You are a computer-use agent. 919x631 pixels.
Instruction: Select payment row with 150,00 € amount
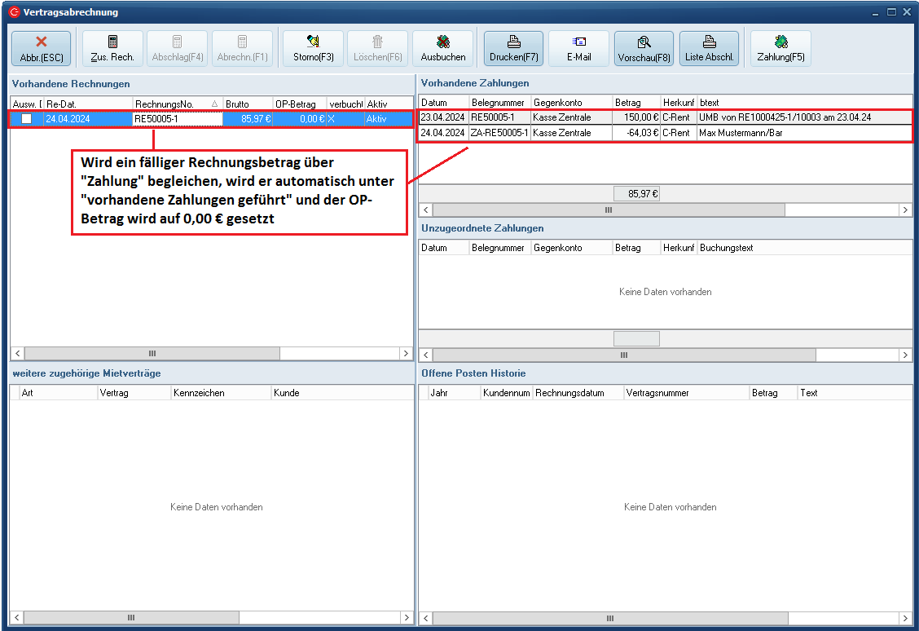click(636, 117)
